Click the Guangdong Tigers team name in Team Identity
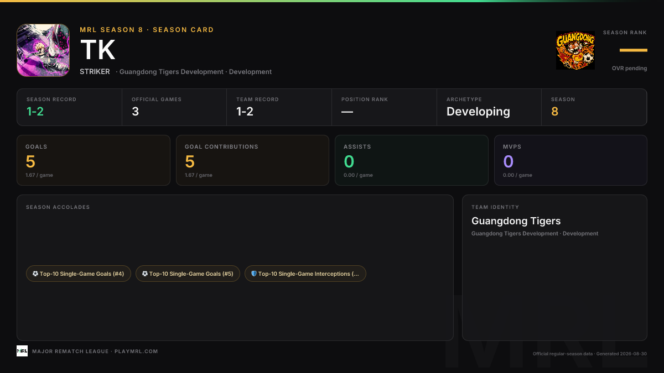 coord(516,221)
